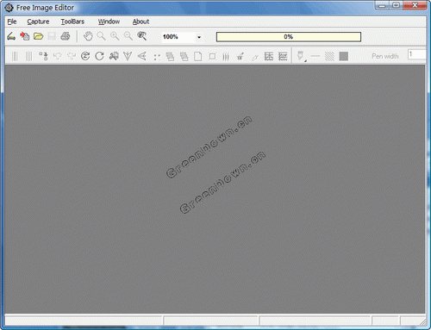431x330 pixels.
Task: Open the Window menu
Action: [109, 22]
